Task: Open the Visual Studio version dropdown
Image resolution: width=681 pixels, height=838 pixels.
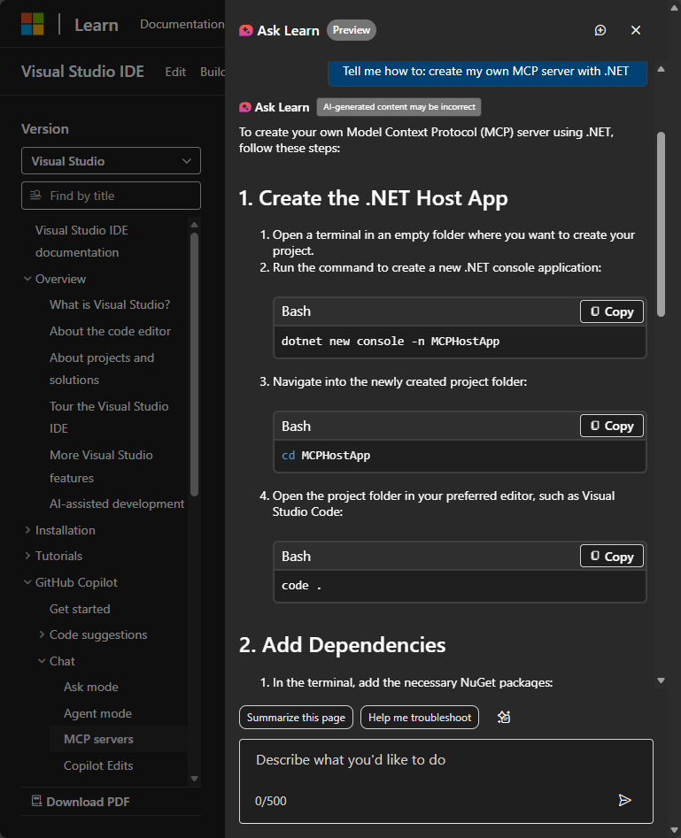Action: pos(111,161)
